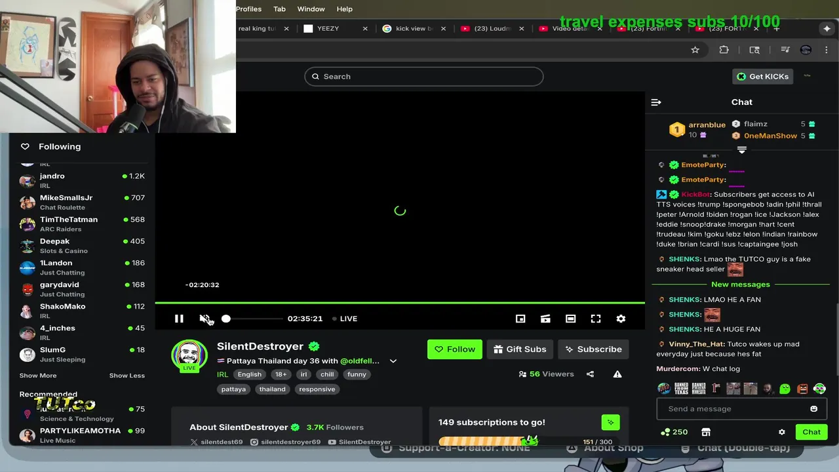Follow SilentDestroyer channel
The image size is (839, 472).
pyautogui.click(x=454, y=349)
